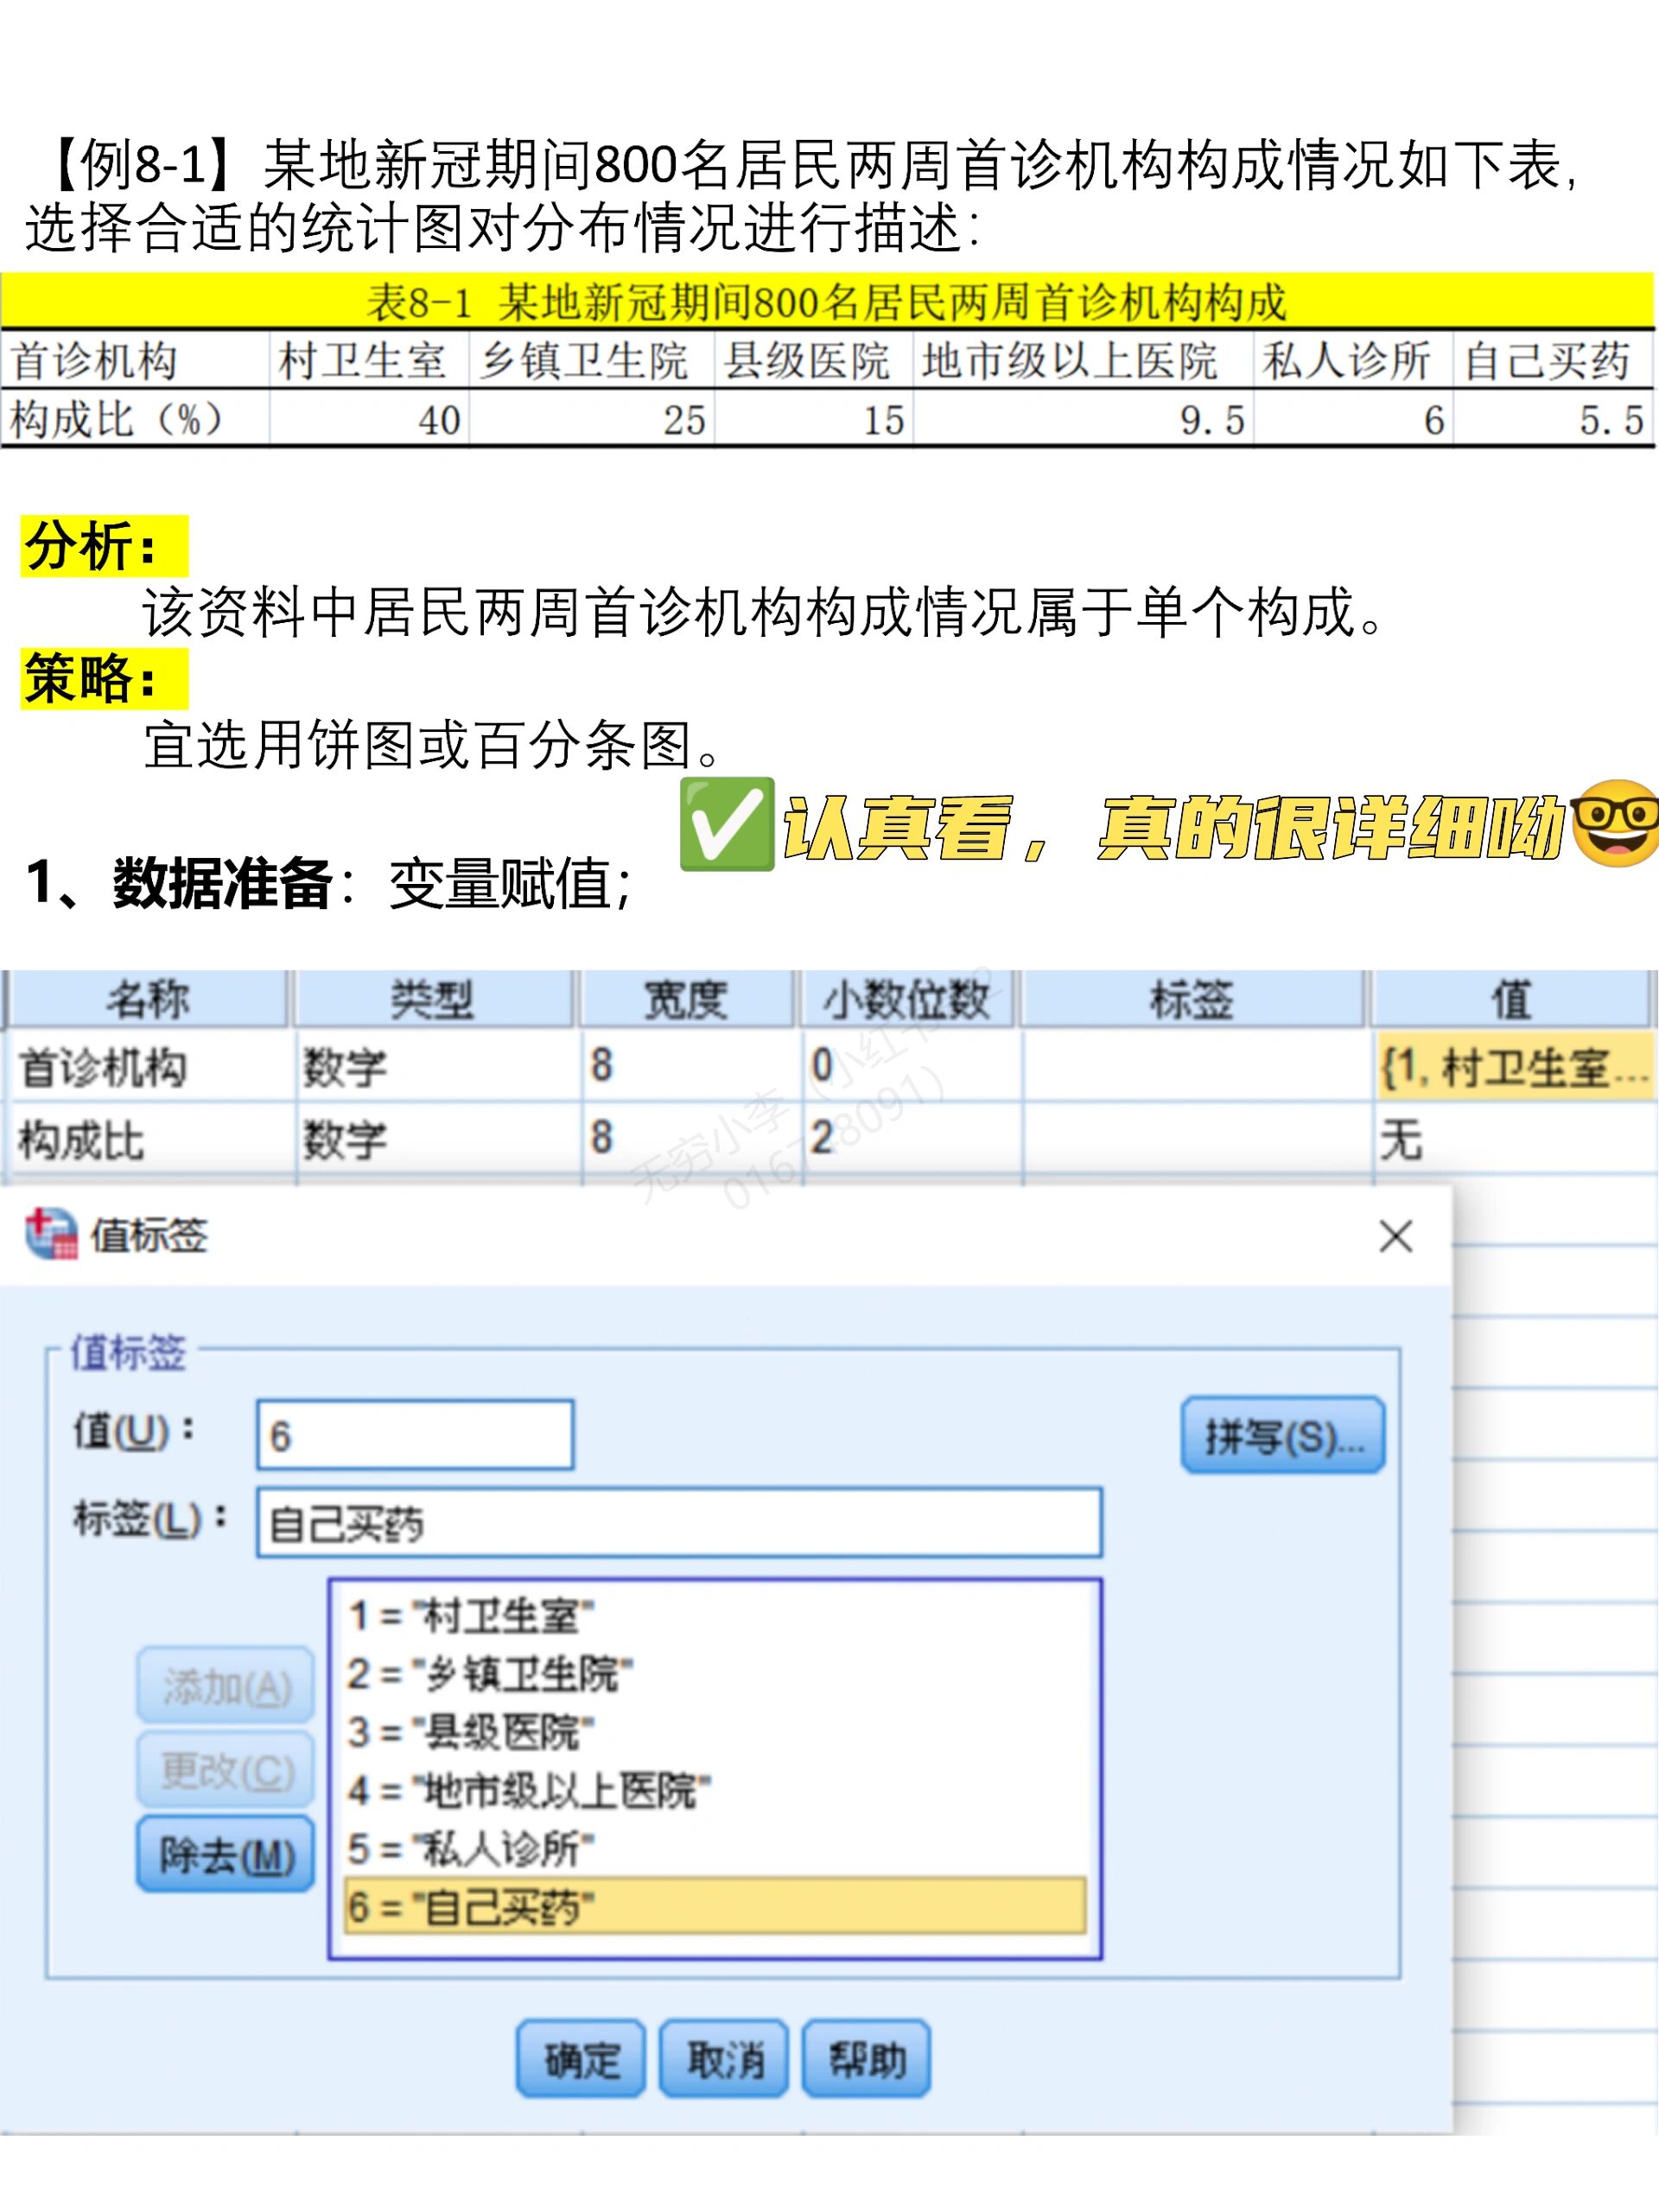
Task: Click the nerd-face glasses emoji
Action: (1615, 823)
